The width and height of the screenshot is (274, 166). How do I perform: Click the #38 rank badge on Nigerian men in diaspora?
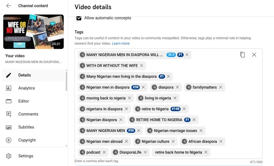click(x=136, y=87)
